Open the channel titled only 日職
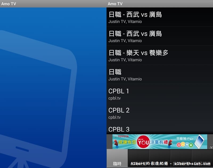 [x=160, y=75]
